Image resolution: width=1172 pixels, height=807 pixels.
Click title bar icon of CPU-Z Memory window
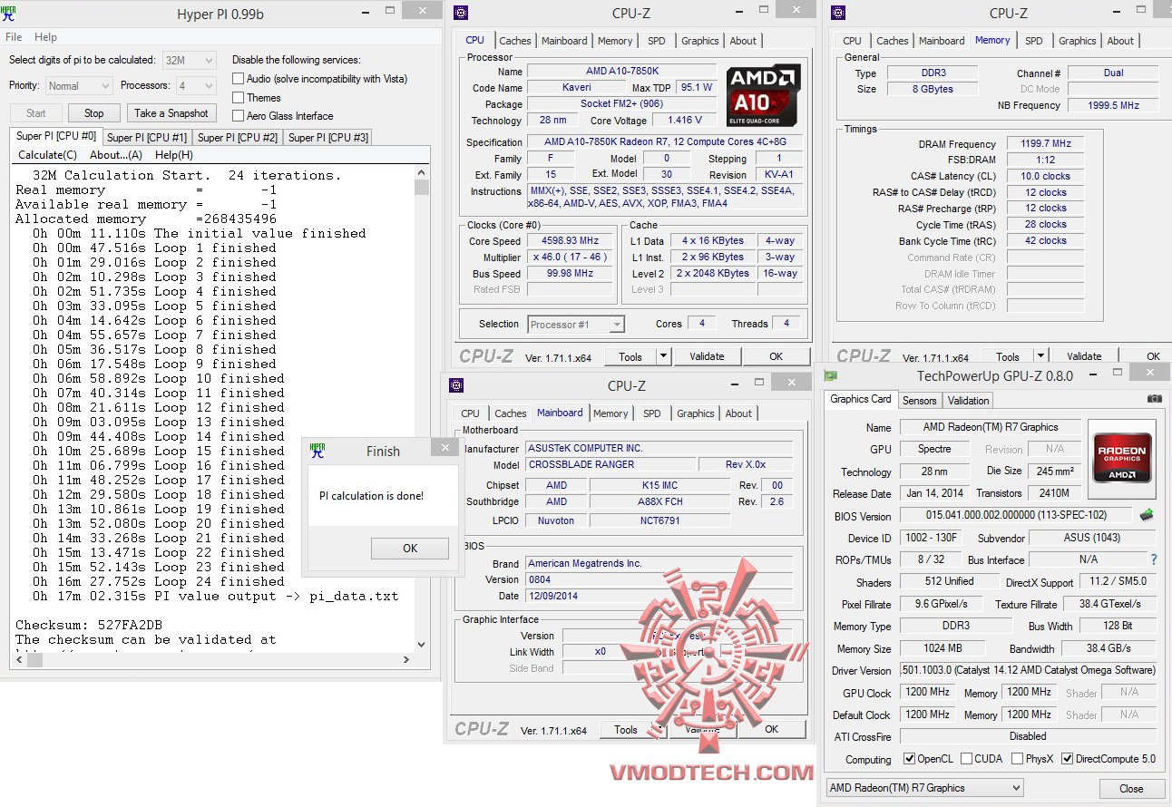[x=838, y=13]
